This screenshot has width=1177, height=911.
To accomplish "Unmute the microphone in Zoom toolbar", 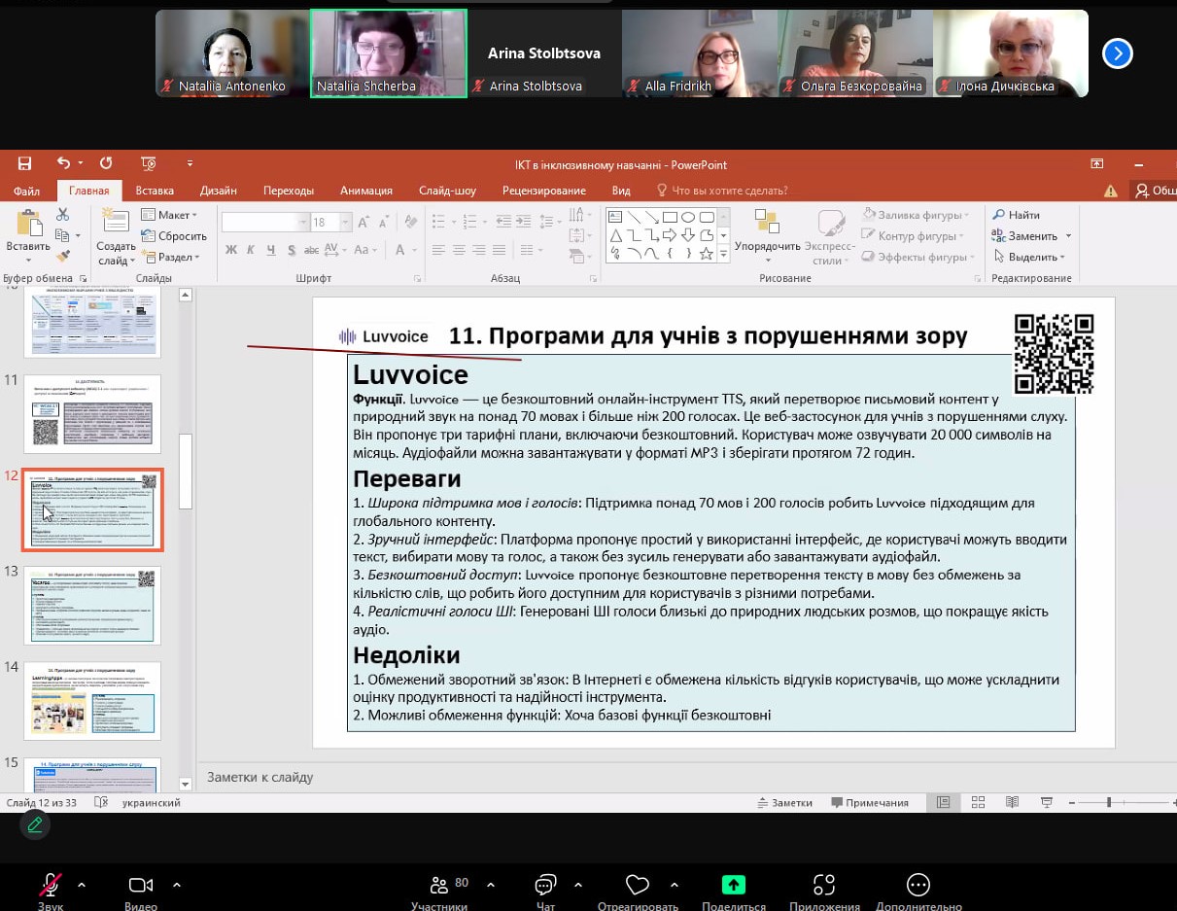I will (x=51, y=891).
